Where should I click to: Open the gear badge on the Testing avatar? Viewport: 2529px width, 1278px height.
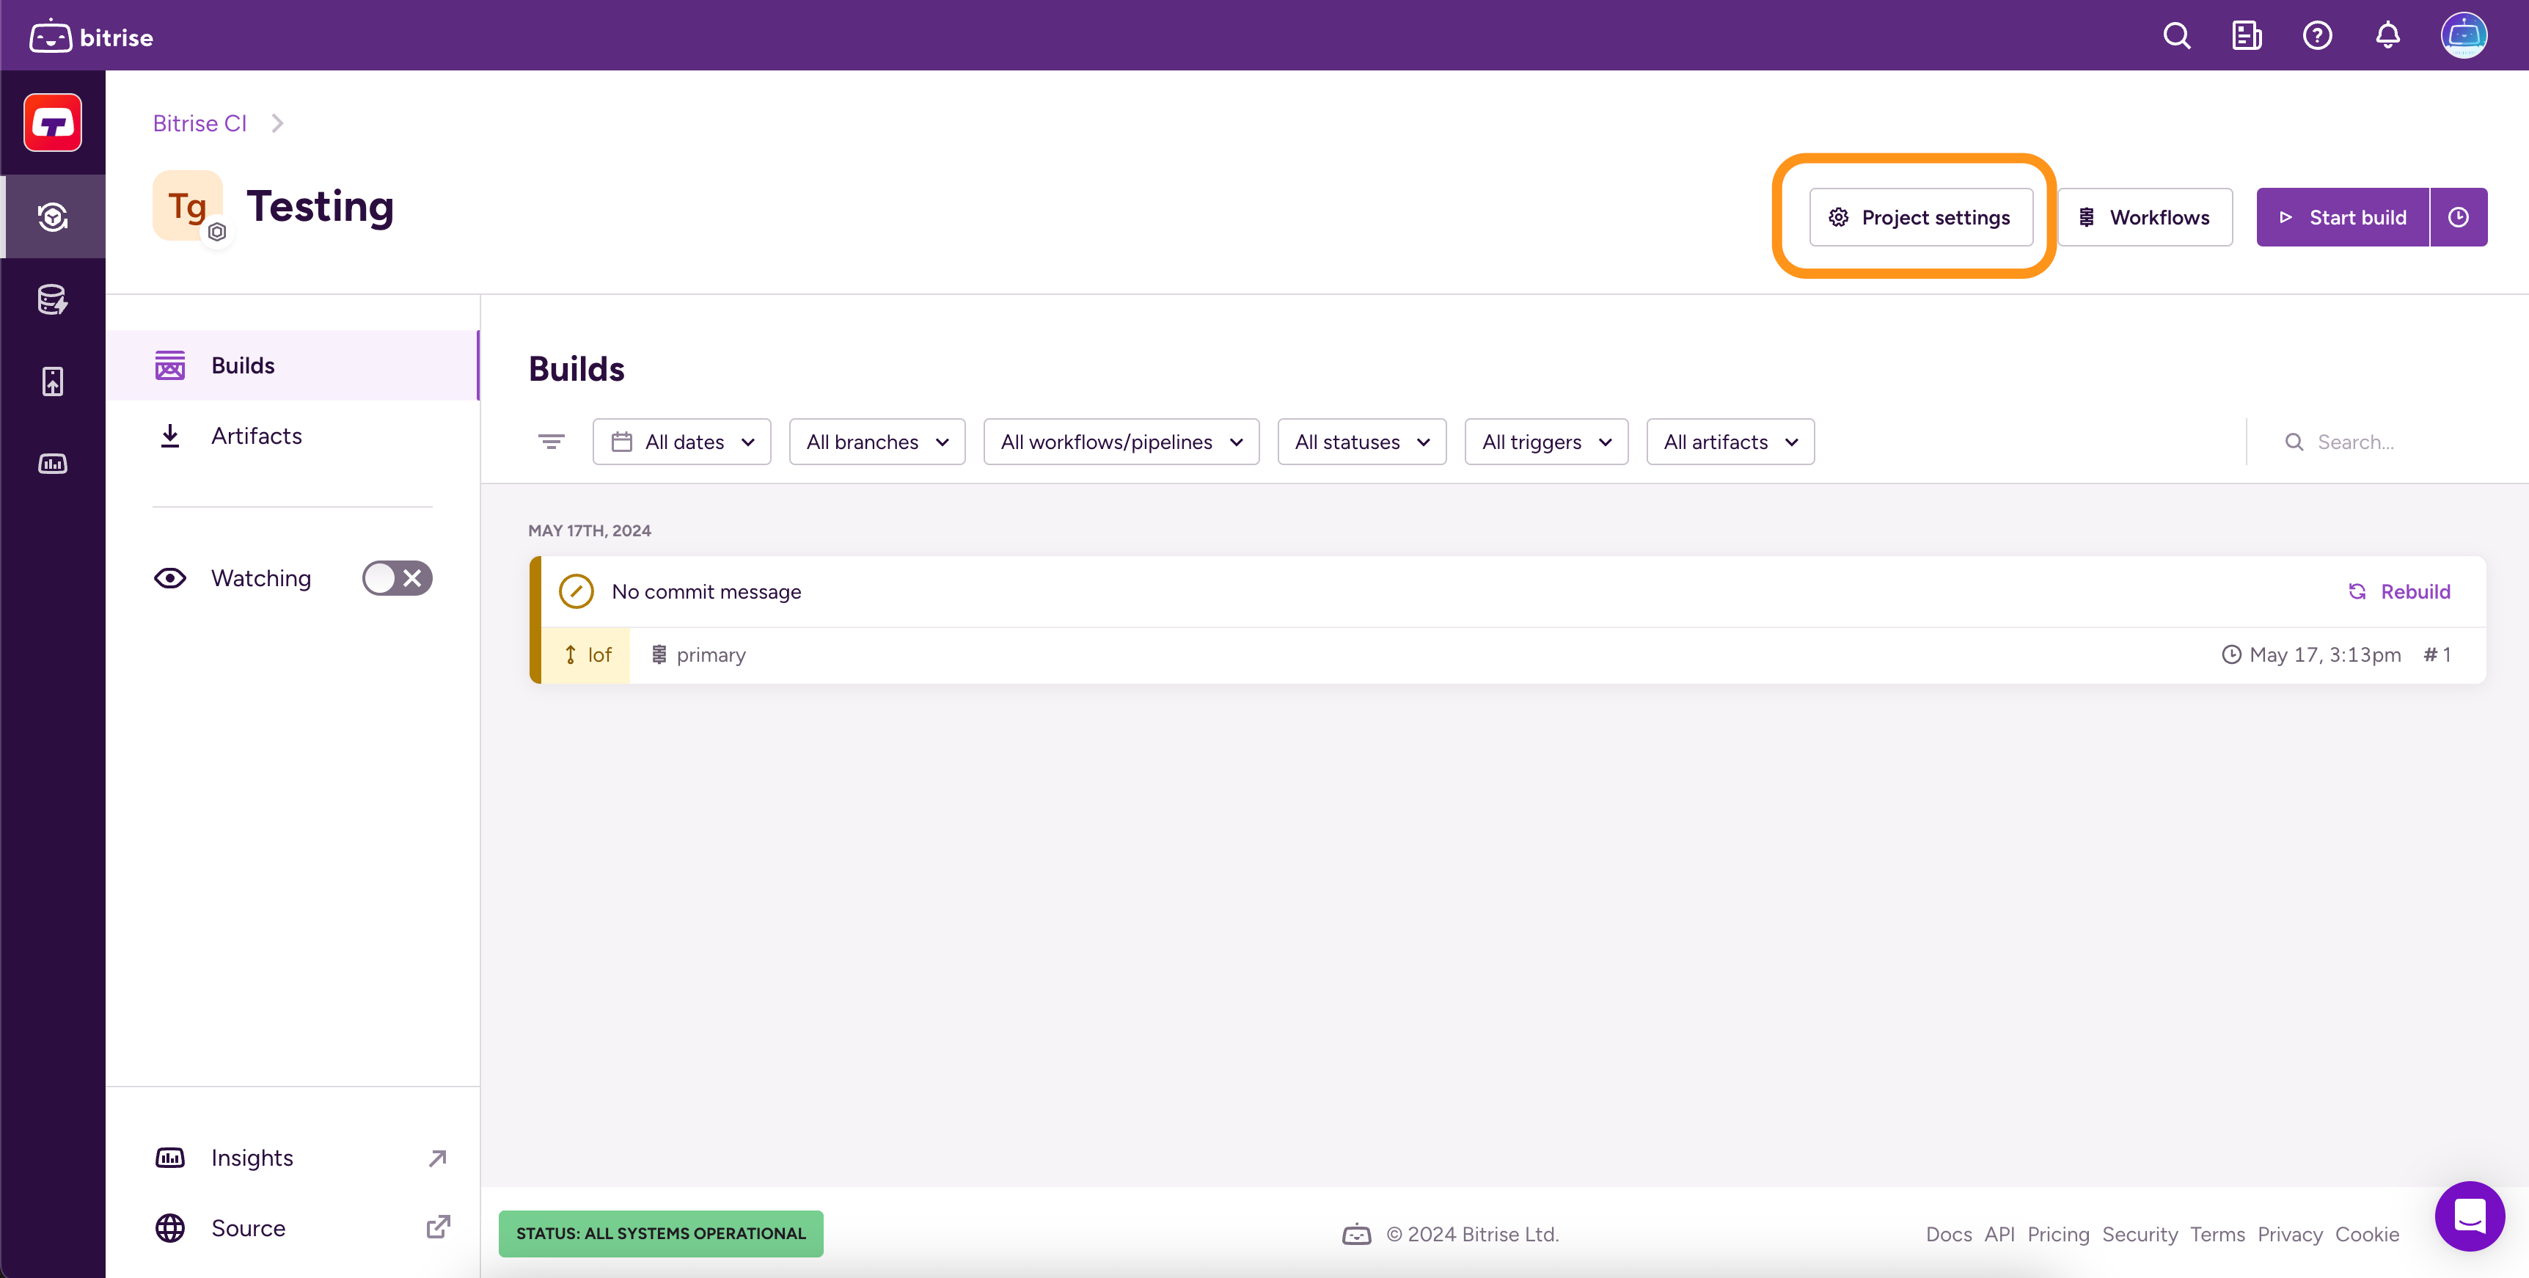point(217,233)
